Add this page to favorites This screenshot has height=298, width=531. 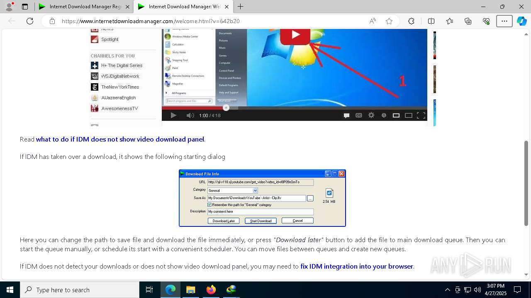[x=389, y=21]
